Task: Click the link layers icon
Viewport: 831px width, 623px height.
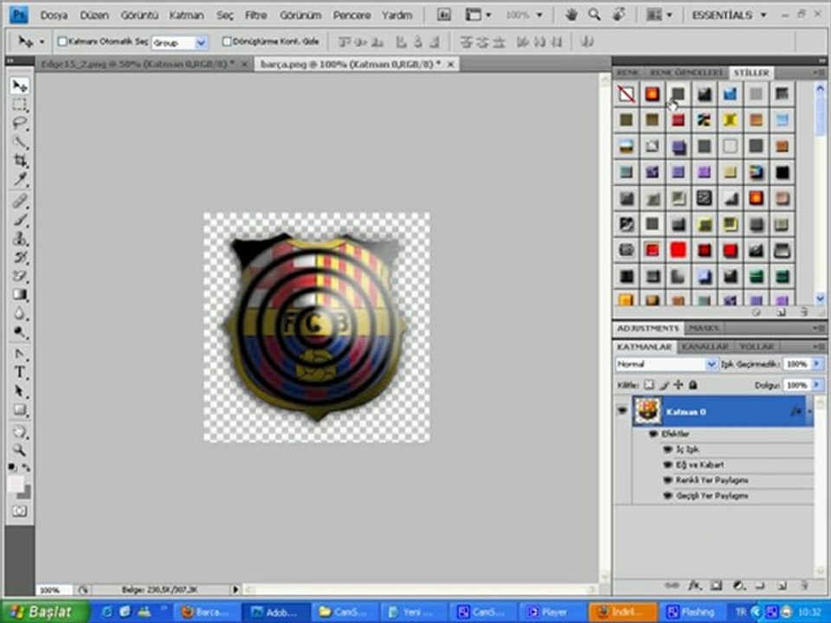Action: [672, 586]
